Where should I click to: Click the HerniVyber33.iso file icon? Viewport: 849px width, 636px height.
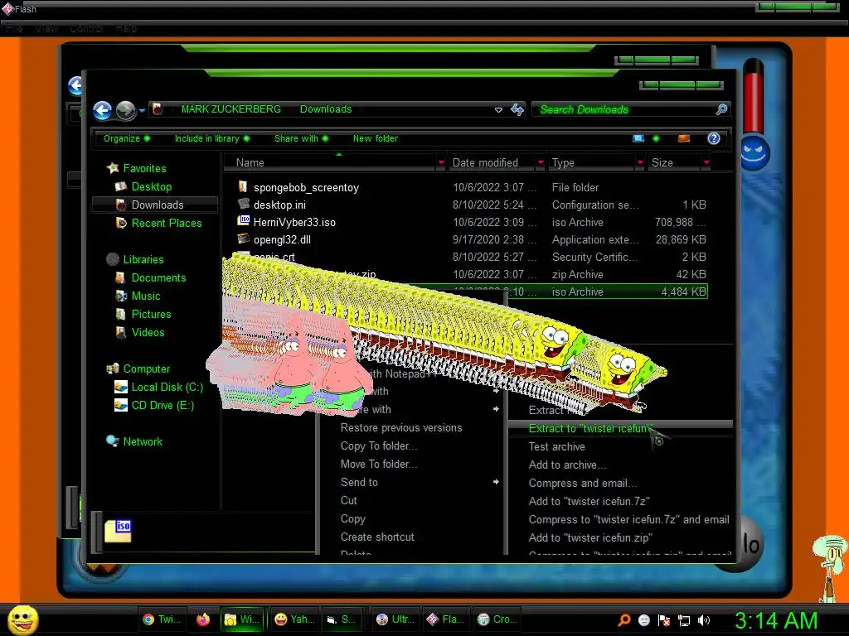click(244, 221)
